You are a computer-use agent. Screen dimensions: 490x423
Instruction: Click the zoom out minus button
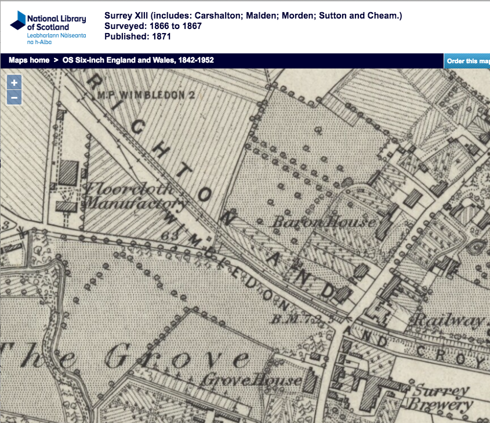point(14,97)
